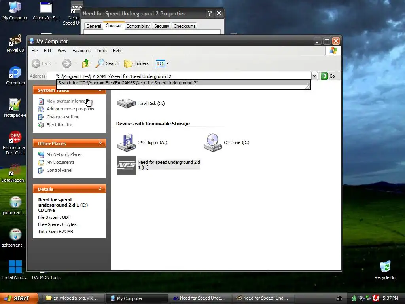Screen dimensions: 405x304
Task: Click the Back navigation button
Action: (x=41, y=63)
